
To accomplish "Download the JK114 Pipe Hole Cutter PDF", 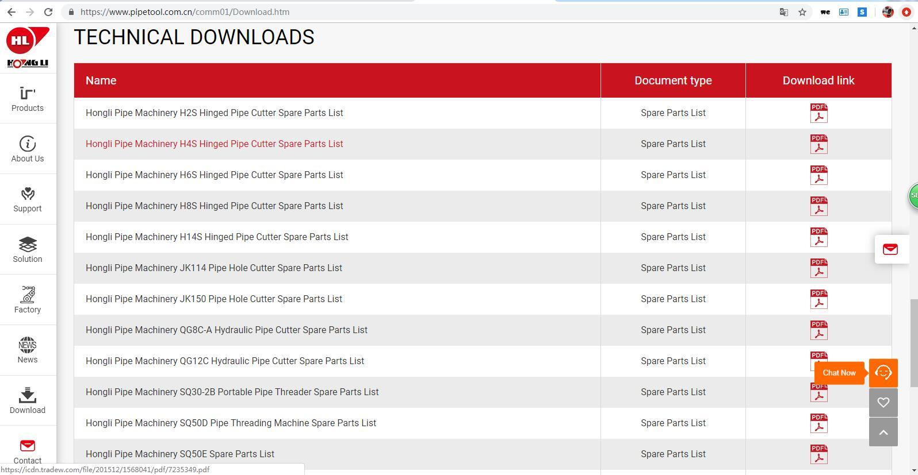I will (x=818, y=268).
